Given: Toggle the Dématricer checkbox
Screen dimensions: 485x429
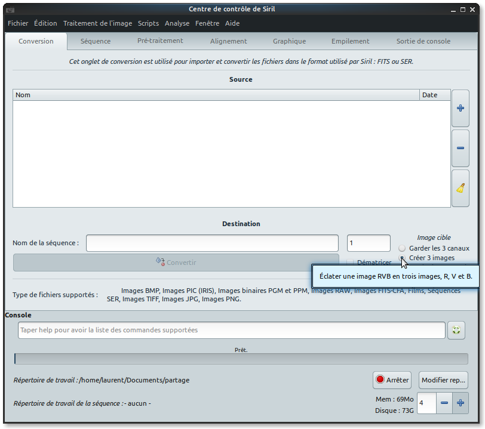Looking at the screenshot, I should 350,263.
